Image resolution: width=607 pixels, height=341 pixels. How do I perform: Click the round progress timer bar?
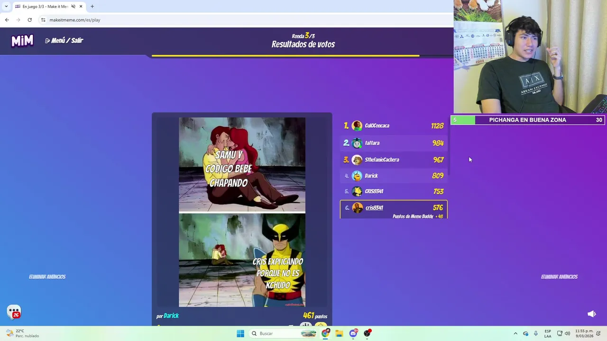(285, 56)
